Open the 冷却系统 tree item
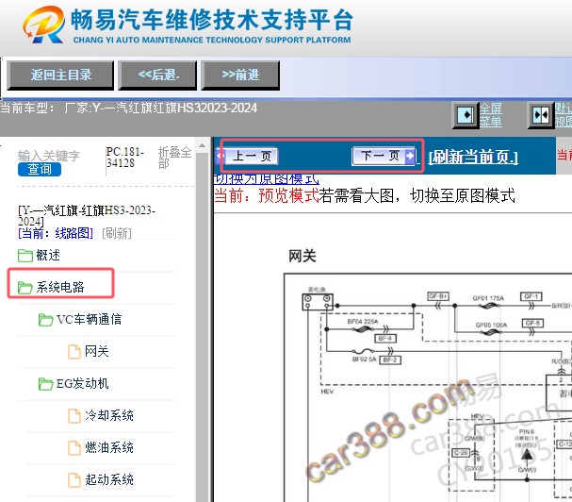The image size is (572, 502). pyautogui.click(x=109, y=416)
